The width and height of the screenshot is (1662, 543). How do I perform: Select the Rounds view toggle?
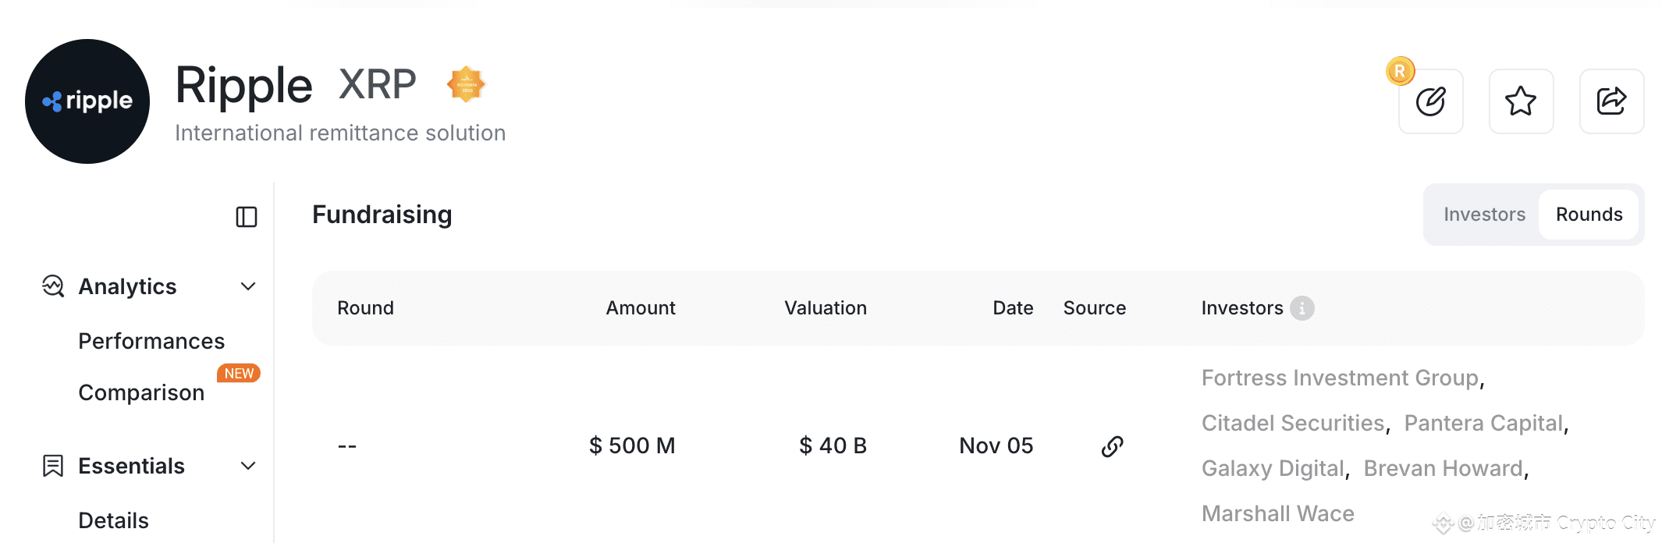pos(1589,214)
